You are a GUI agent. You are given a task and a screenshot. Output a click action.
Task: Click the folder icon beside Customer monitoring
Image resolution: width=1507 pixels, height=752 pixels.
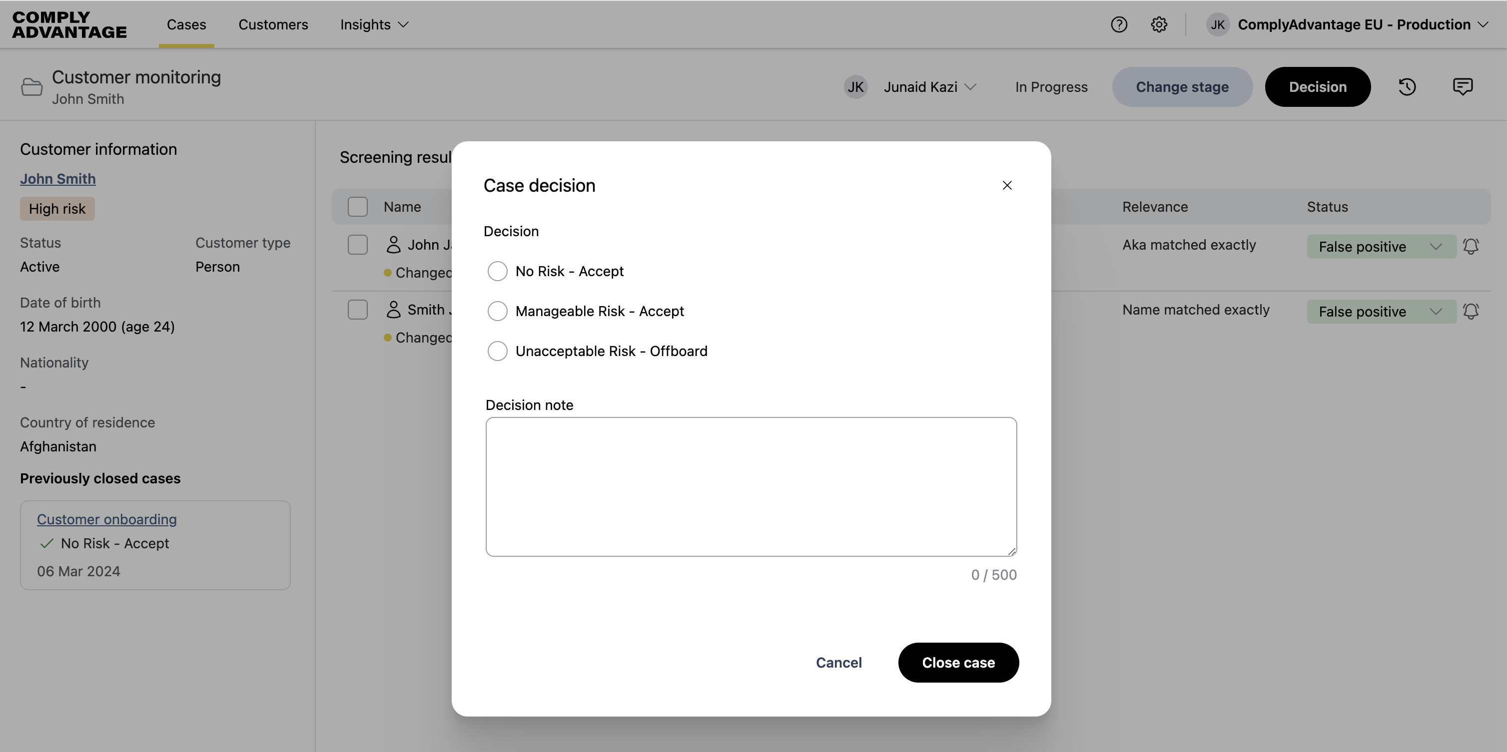coord(31,87)
